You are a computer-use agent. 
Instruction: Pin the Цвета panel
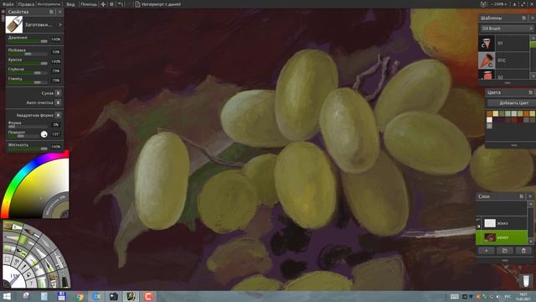click(x=530, y=92)
